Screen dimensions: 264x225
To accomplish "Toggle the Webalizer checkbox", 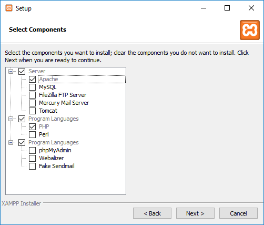I will coord(32,158).
